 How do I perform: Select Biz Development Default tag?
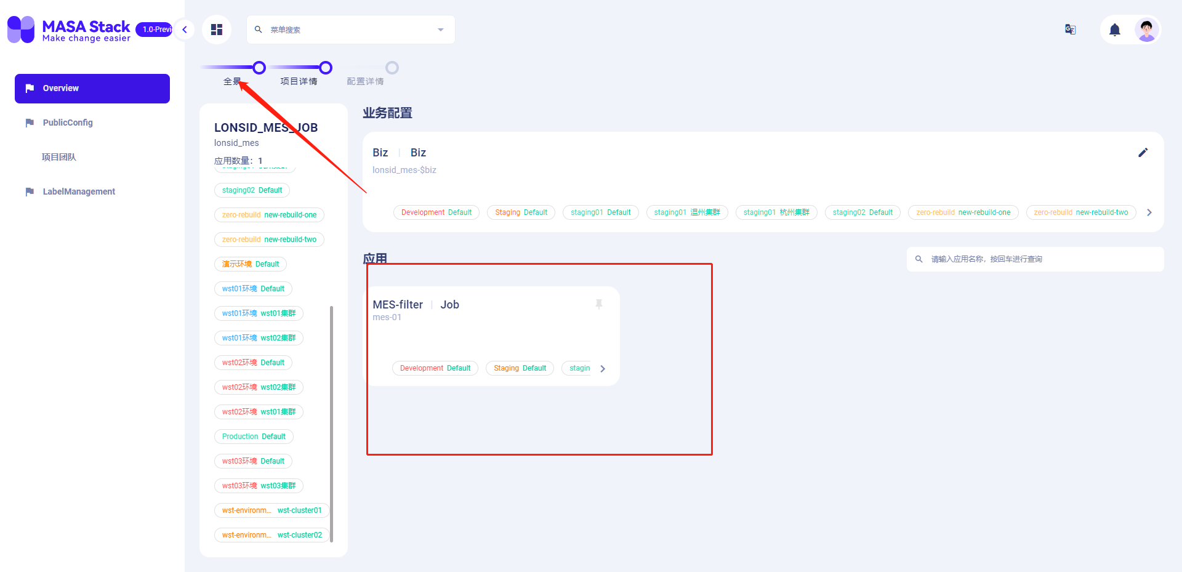[x=436, y=212]
